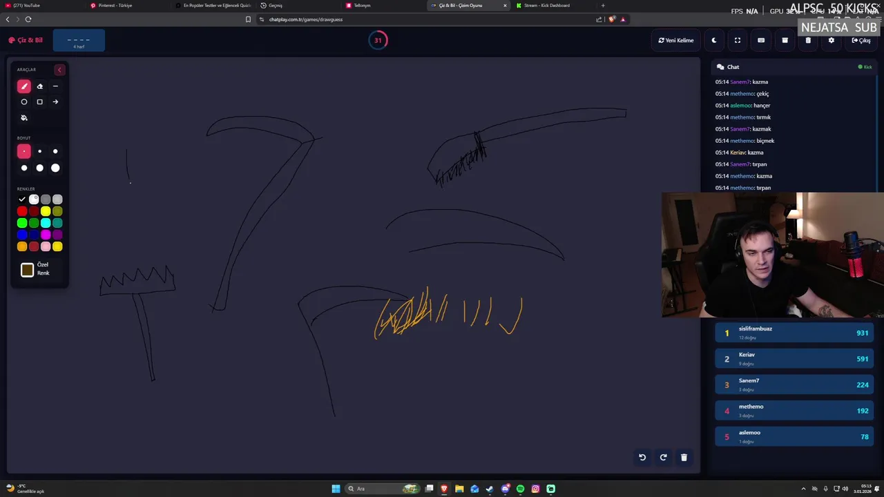884x497 pixels.
Task: Choose the second smallest brush size
Action: 39,151
